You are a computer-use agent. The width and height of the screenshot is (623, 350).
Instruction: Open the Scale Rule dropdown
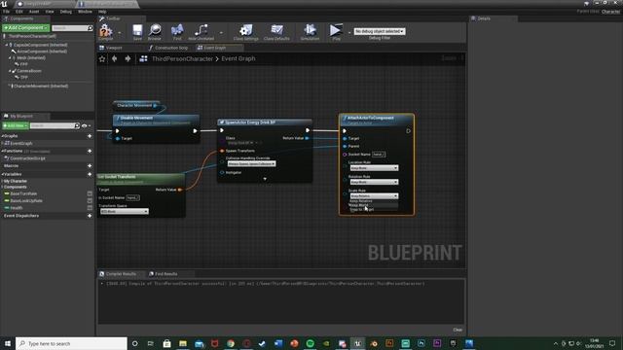click(374, 196)
